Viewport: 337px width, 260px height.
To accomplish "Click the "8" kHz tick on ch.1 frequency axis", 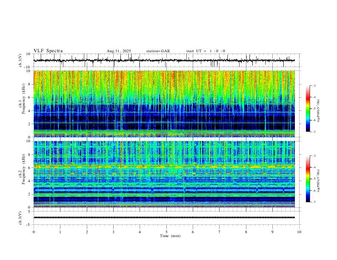I will [x=29, y=84].
